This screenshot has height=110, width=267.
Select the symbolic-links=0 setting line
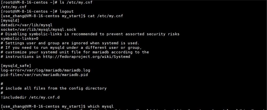tap(19, 39)
